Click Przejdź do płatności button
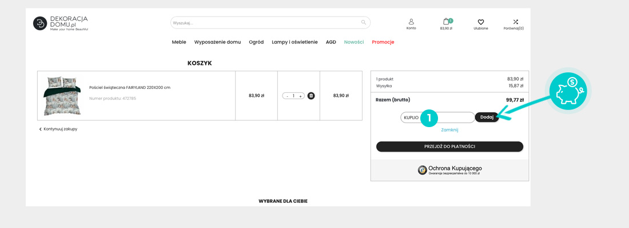Screen dimensions: 629x228 coord(449,146)
